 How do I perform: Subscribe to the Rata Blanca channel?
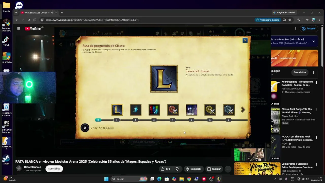coord(54,169)
